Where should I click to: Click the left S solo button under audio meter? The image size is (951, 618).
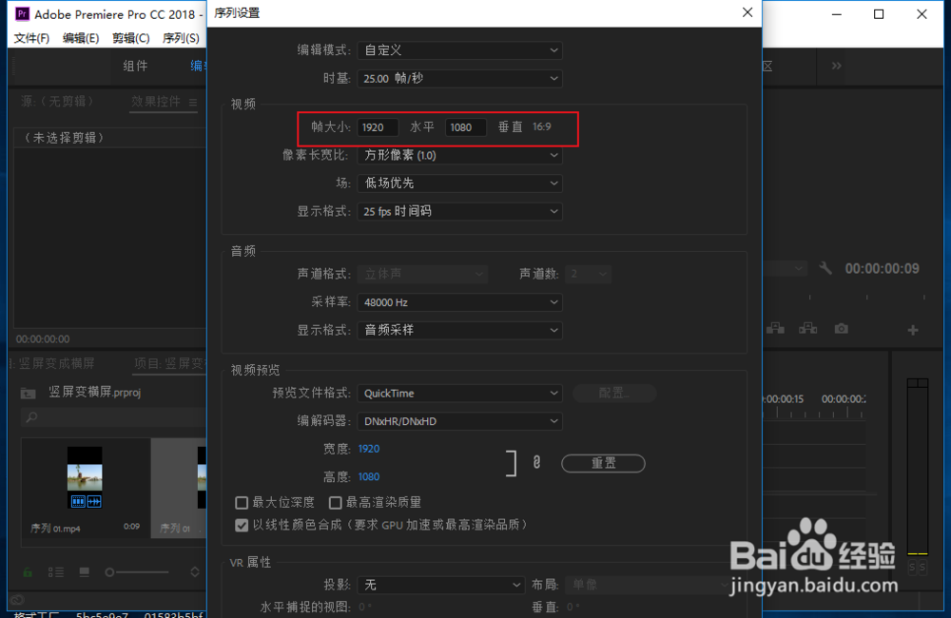pyautogui.click(x=912, y=567)
